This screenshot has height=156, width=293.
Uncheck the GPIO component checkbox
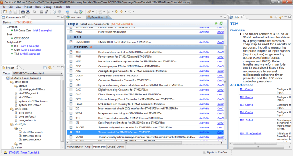pyautogui.click(x=71, y=66)
